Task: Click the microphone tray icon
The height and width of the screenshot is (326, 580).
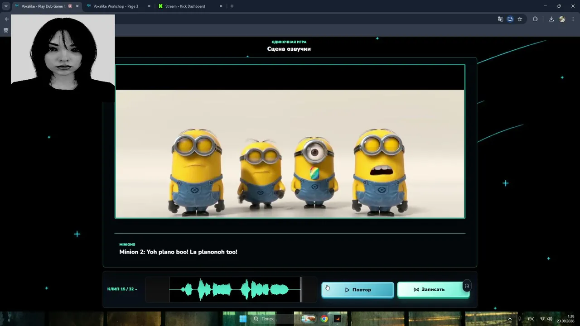Action: [x=520, y=319]
